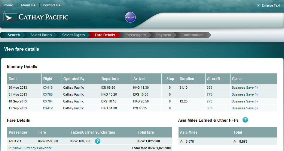Viewport: 284px width, 151px height.
Task: Open Business Save class for 31 Aug flight
Action: point(243,94)
